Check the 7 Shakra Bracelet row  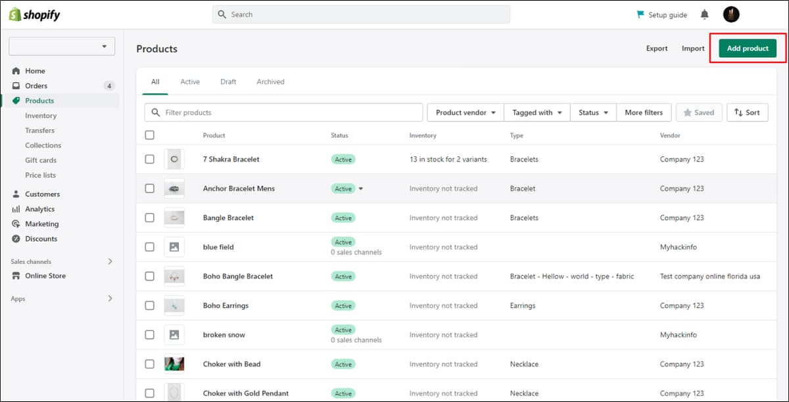coord(149,159)
